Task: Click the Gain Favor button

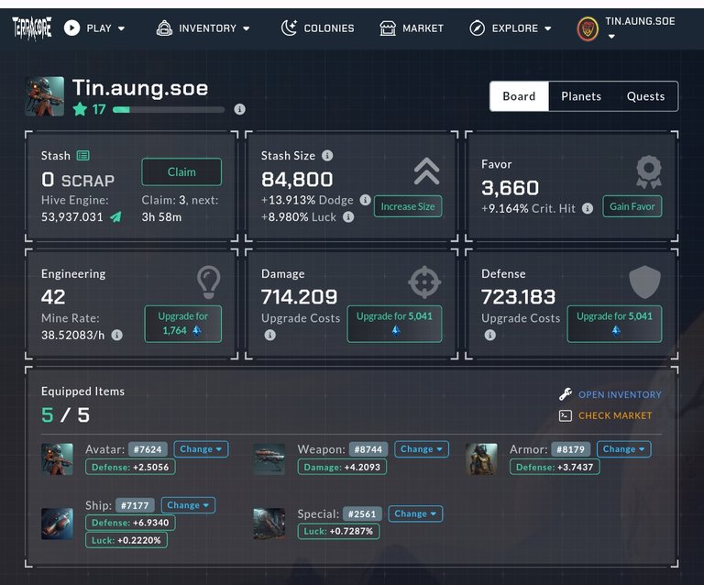Action: point(632,206)
